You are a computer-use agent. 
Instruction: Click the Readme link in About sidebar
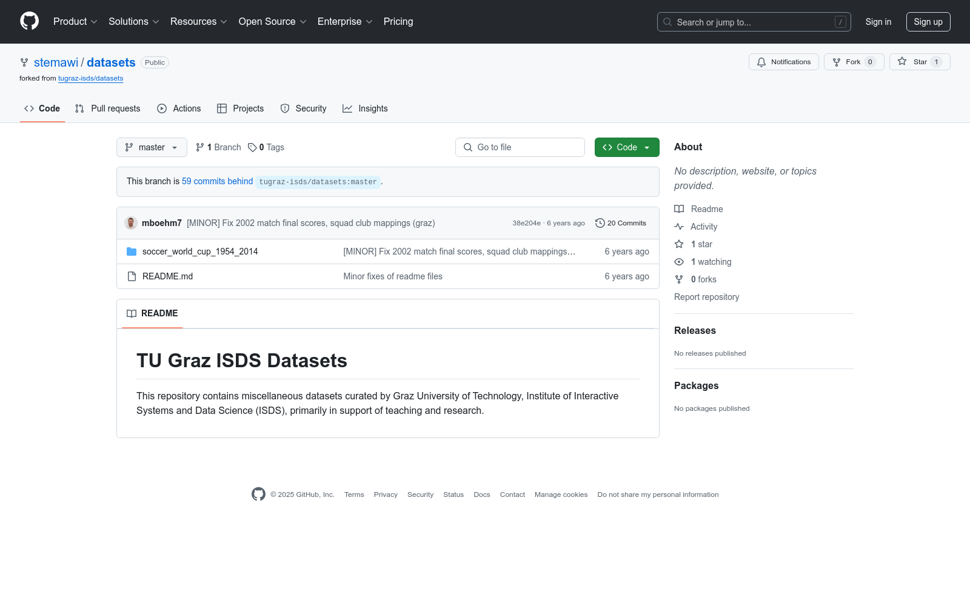pyautogui.click(x=699, y=209)
